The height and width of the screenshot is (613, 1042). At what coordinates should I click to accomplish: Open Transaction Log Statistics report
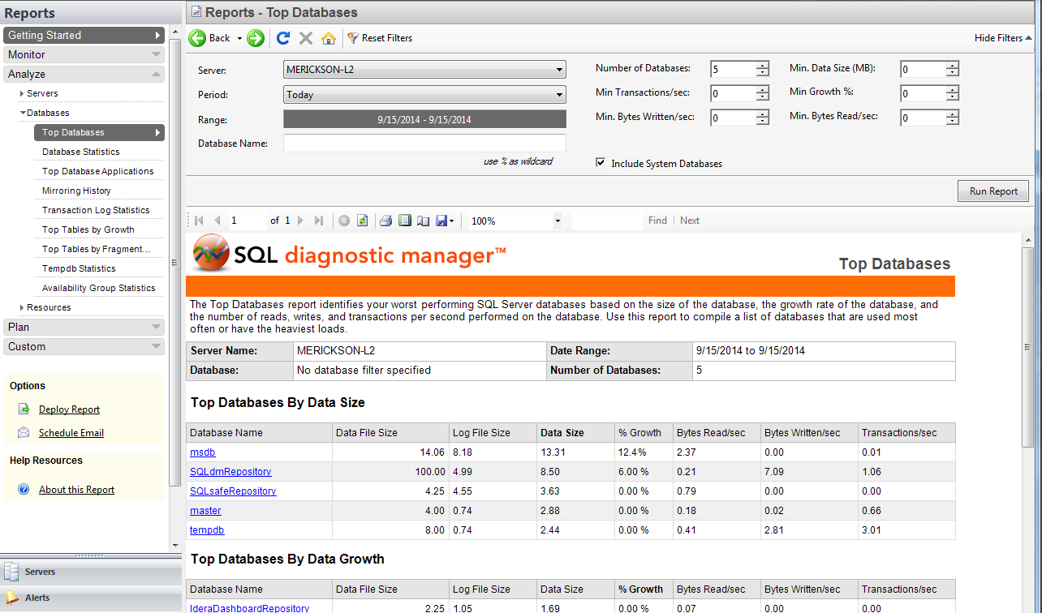coord(96,210)
